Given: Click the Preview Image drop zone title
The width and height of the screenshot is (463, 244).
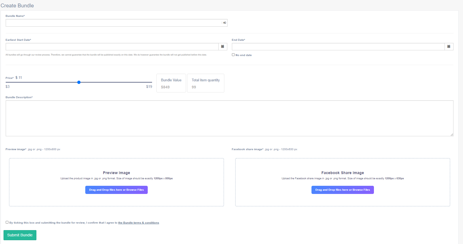Looking at the screenshot, I should (x=116, y=173).
